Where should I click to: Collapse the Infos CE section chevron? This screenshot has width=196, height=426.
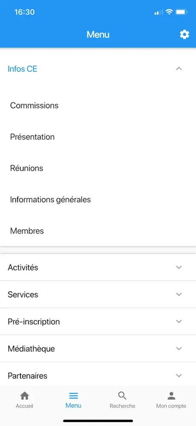coord(179,69)
